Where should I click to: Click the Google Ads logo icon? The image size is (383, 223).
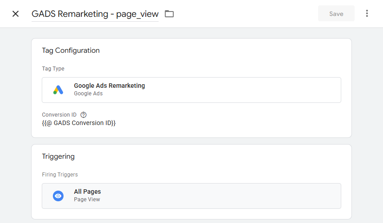pyautogui.click(x=58, y=90)
